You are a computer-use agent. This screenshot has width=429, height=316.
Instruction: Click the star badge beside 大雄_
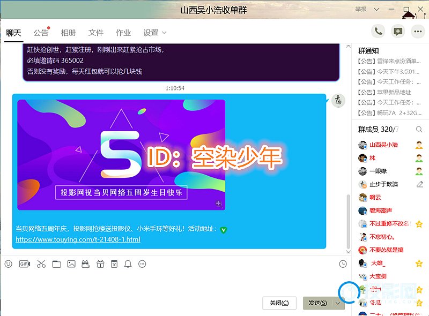[x=419, y=264]
